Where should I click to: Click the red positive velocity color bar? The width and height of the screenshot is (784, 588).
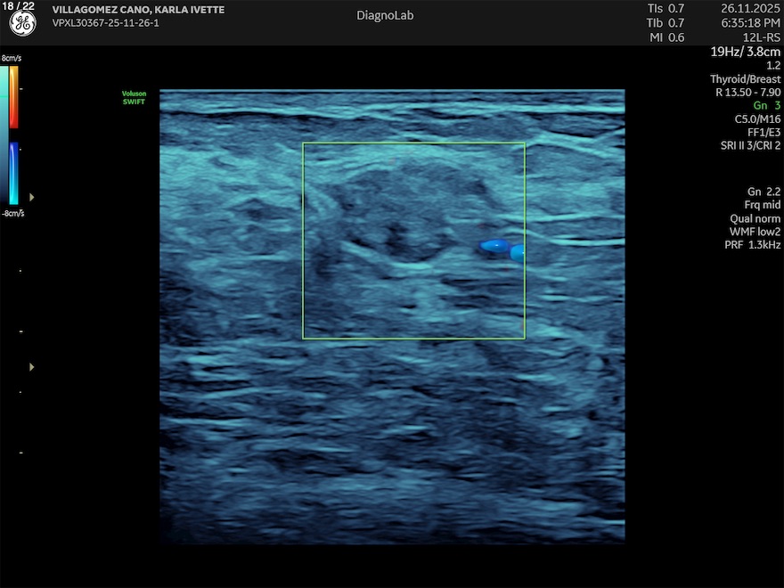[13, 96]
